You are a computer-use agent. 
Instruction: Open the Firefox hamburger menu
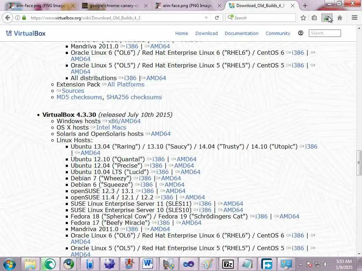pos(354,18)
